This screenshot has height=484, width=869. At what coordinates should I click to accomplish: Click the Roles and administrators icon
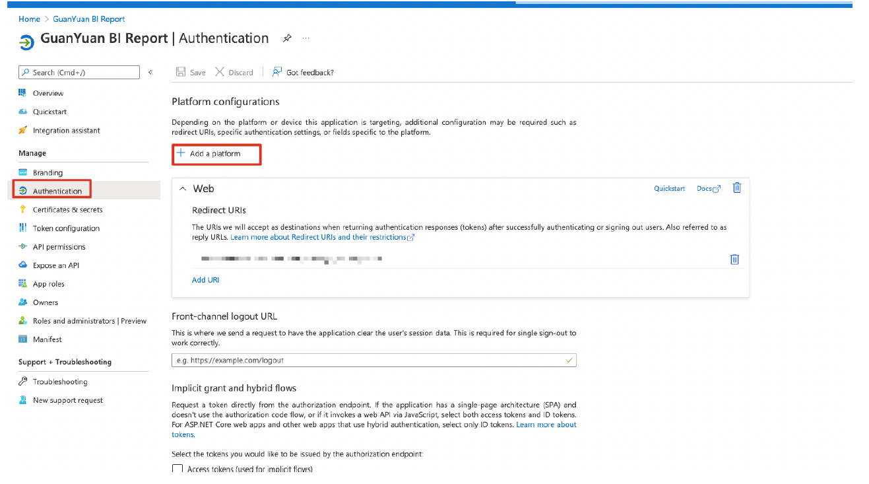tap(22, 320)
